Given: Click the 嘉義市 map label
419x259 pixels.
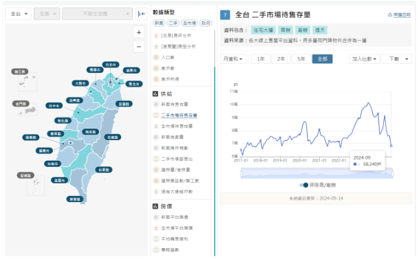Looking at the screenshot, I should (x=44, y=150).
